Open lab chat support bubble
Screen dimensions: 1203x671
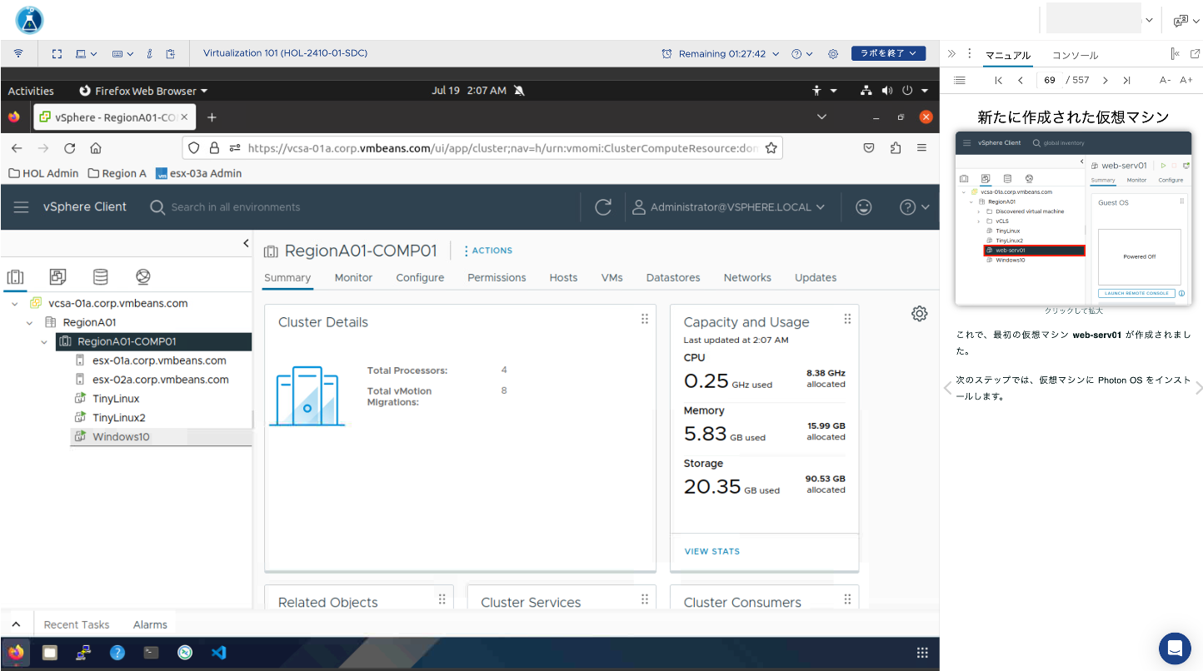[1175, 648]
